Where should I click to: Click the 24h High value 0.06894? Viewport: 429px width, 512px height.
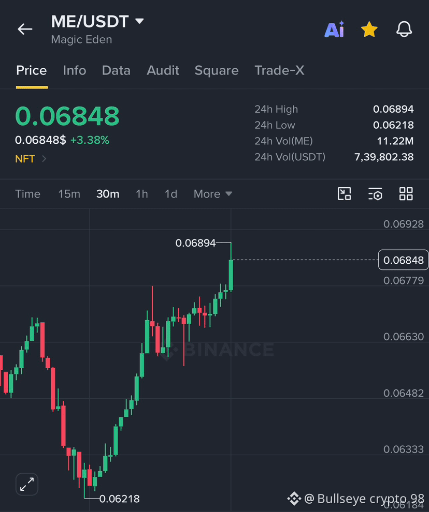point(393,109)
